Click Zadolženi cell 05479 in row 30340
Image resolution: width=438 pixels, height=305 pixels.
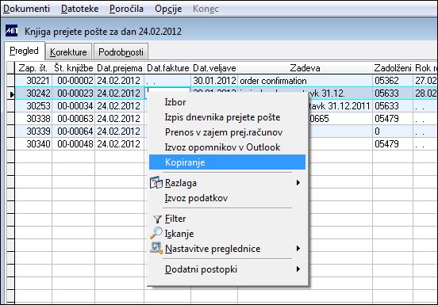click(x=393, y=144)
